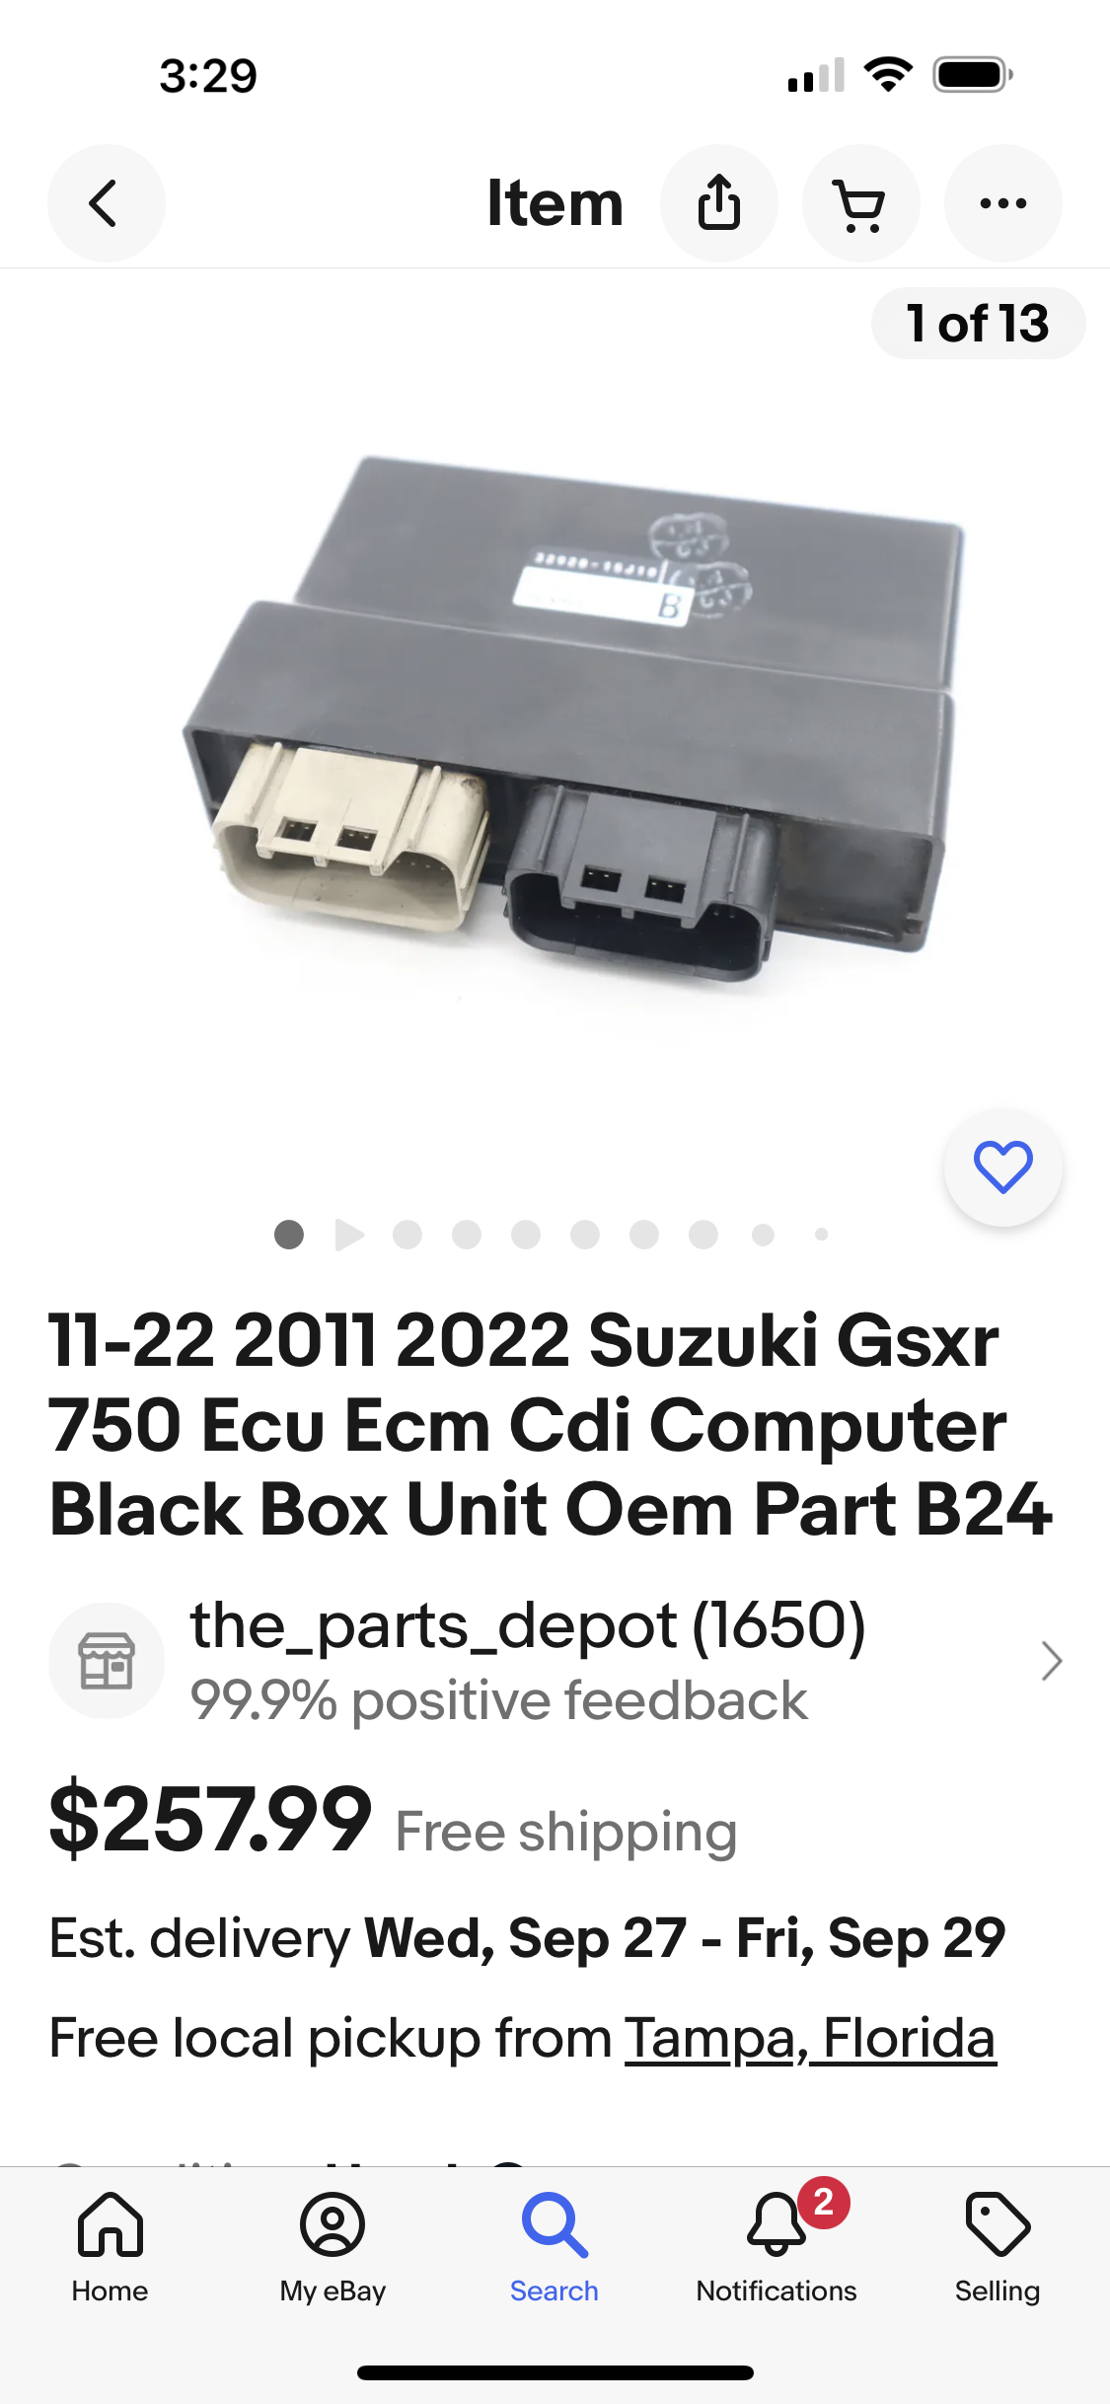Tap the back arrow button
This screenshot has width=1110, height=2404.
(x=106, y=203)
